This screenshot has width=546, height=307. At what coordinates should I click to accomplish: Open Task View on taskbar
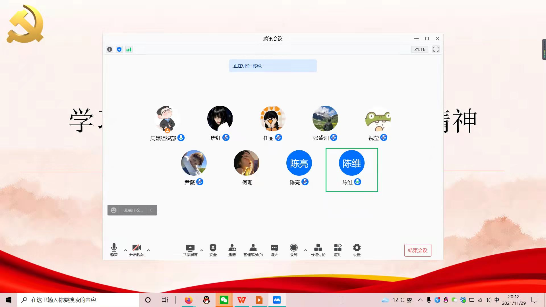pos(165,300)
